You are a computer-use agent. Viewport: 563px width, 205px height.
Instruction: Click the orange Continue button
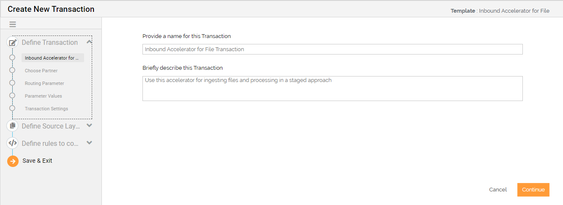533,190
